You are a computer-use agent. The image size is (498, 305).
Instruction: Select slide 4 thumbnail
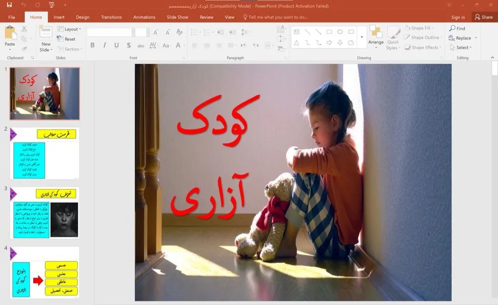[x=44, y=273]
